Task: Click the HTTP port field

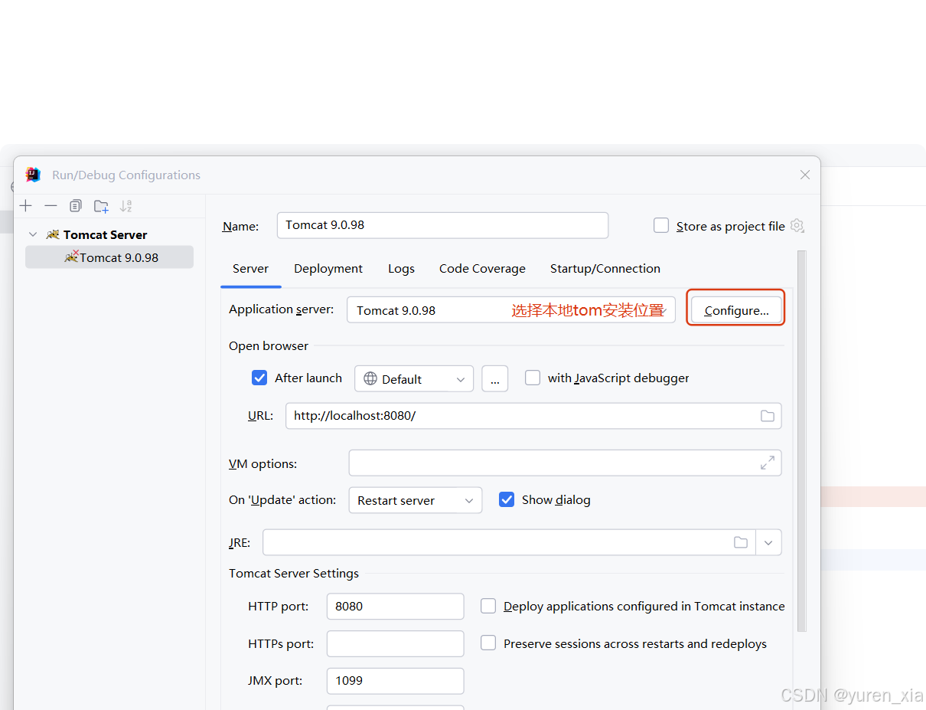Action: [395, 606]
